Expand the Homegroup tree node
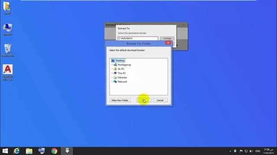Screen dimensions: 277x155 click(112, 65)
